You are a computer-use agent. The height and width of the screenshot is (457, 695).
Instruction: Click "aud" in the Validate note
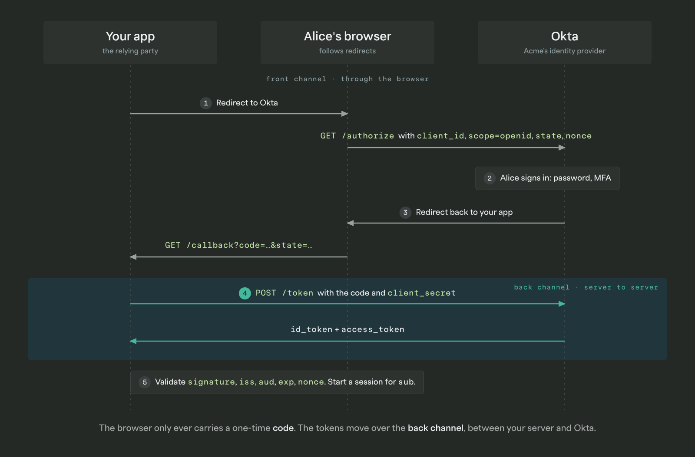[266, 382]
